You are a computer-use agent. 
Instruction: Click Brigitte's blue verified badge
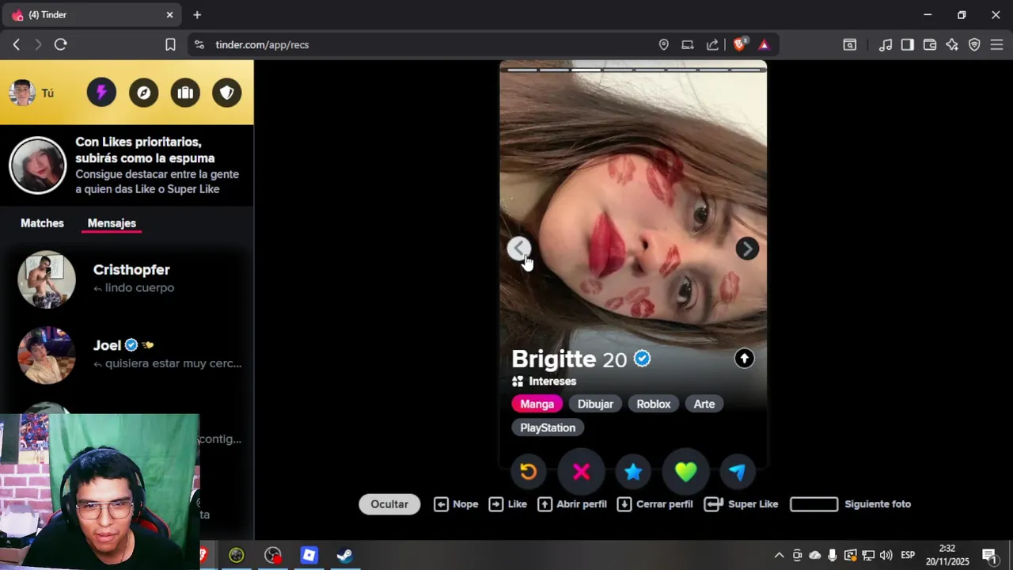tap(643, 359)
